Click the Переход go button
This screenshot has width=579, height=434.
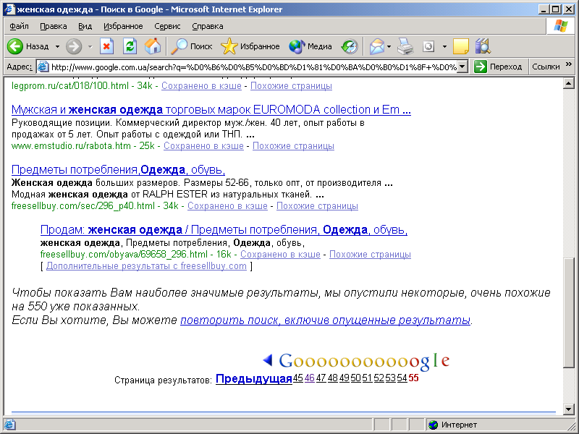pyautogui.click(x=499, y=67)
